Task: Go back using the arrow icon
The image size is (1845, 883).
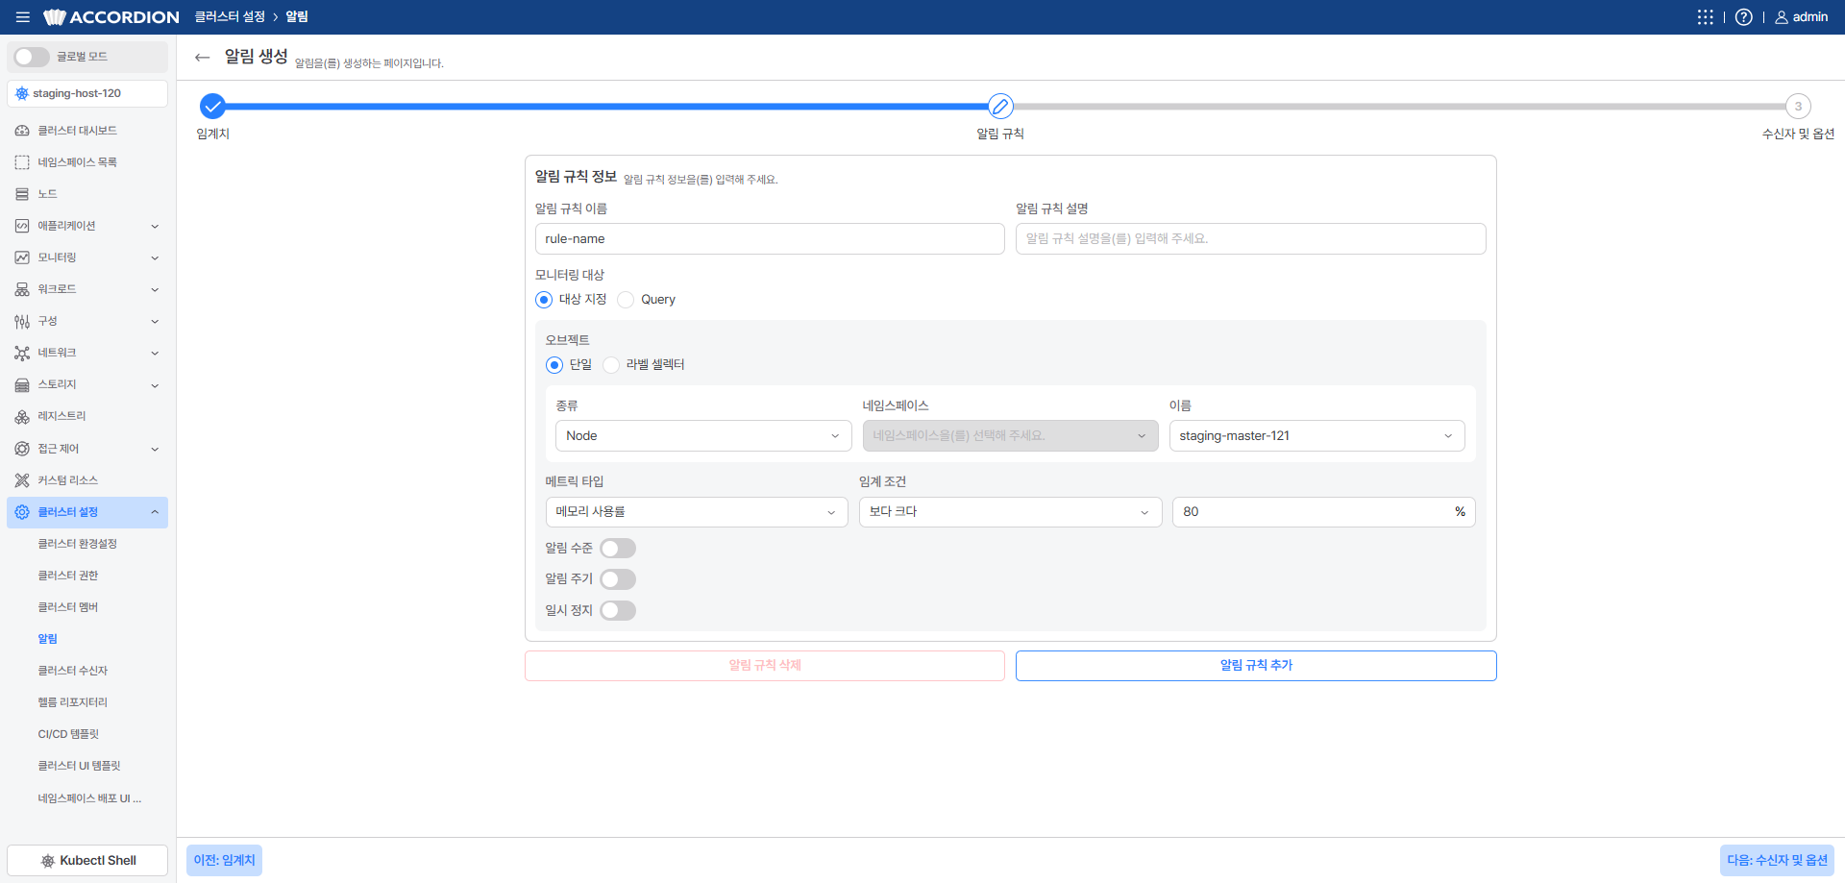Action: coord(202,58)
